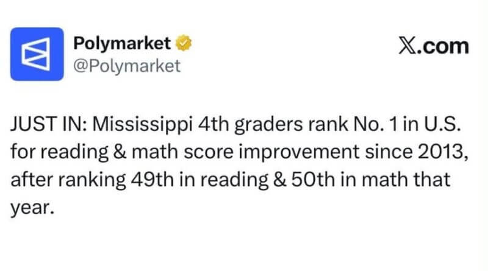488x271 pixels.
Task: Click the final word "year."
Action: [x=32, y=208]
